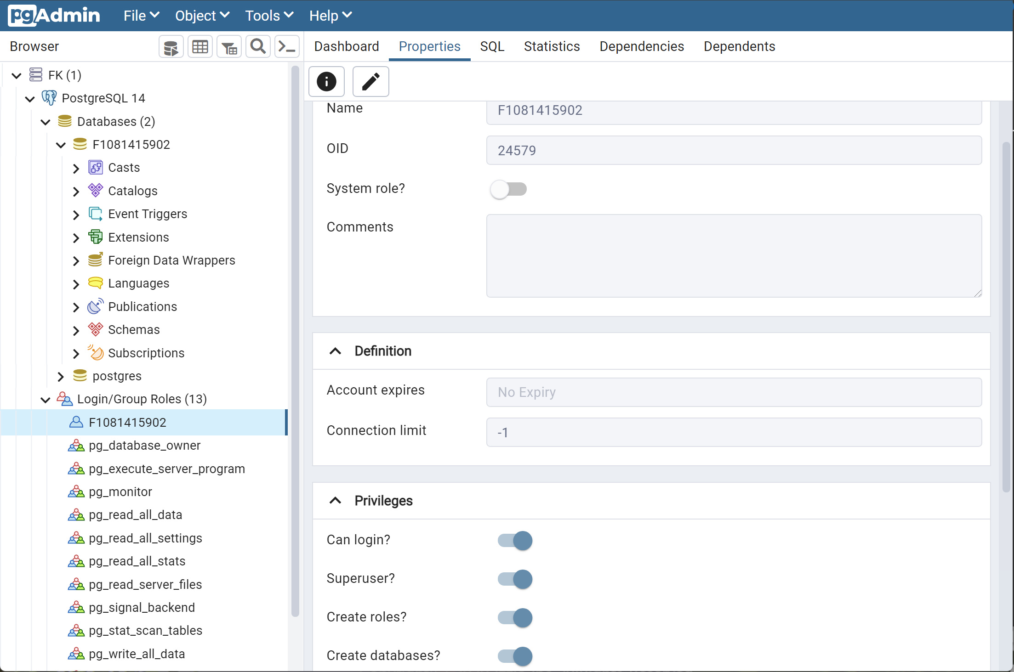Click the pencil edit icon button
The image size is (1014, 672).
coord(370,82)
